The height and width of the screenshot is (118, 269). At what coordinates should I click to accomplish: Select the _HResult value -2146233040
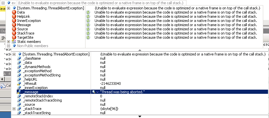[111, 84]
